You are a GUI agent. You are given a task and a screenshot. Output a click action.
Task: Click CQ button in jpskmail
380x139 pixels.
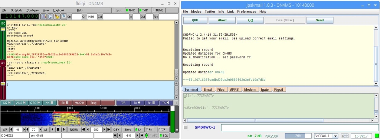pos(250,20)
